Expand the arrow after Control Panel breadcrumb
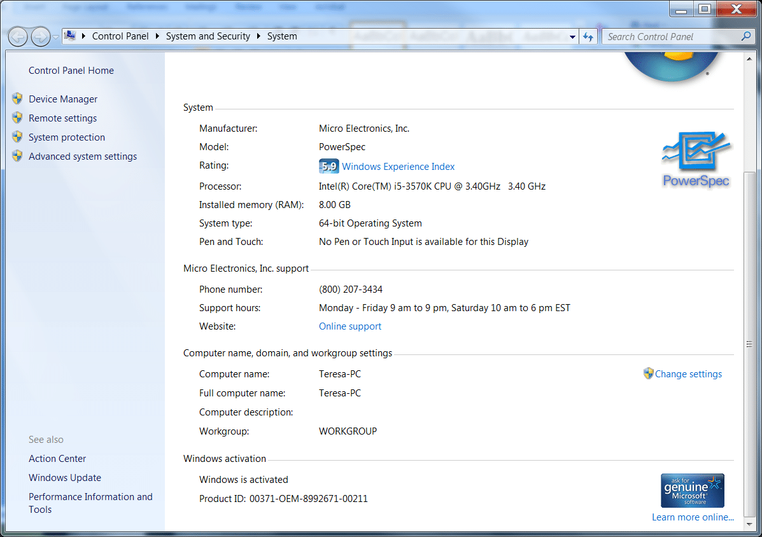The image size is (762, 537). pyautogui.click(x=158, y=36)
